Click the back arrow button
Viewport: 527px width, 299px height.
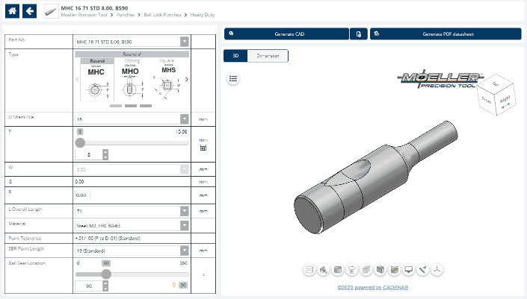[30, 11]
